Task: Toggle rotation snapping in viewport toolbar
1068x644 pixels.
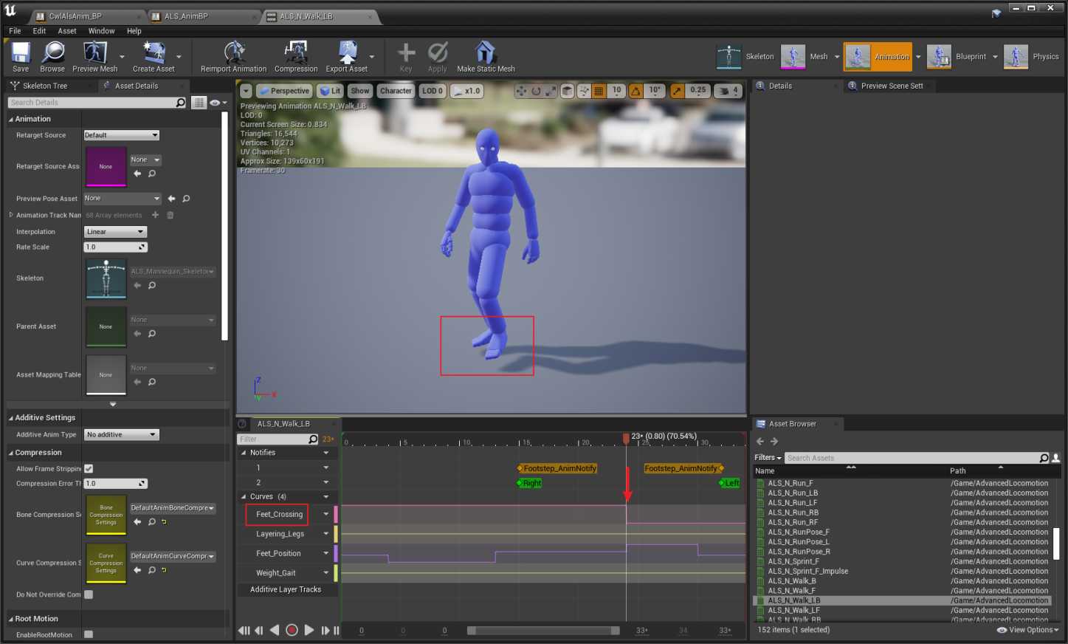Action: click(635, 91)
